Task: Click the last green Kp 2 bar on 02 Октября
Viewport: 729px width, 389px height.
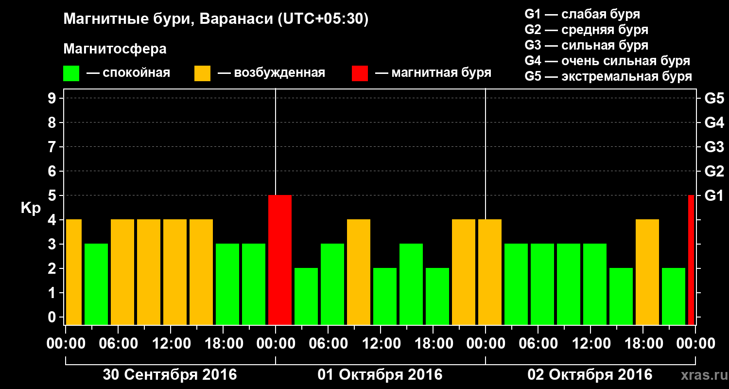Action: (x=674, y=296)
